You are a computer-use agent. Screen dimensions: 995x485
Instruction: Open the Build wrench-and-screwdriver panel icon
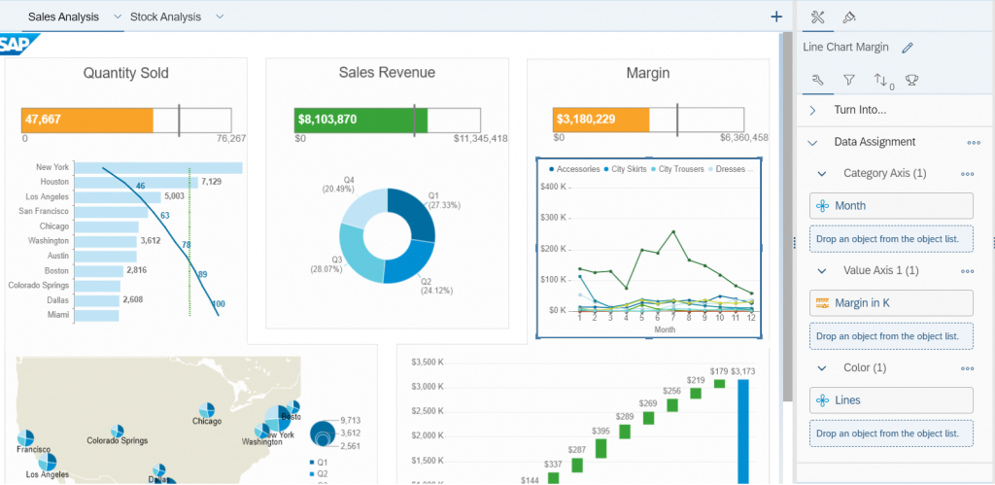coord(818,17)
